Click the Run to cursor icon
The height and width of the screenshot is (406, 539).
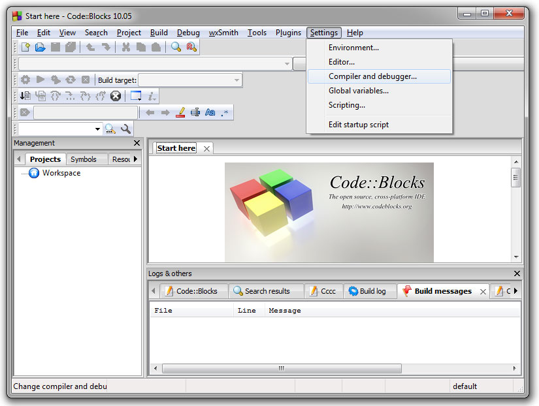(41, 96)
